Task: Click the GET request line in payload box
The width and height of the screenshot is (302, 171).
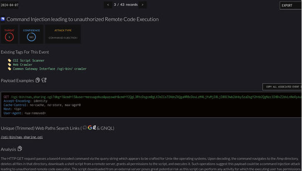Action: 152,97
